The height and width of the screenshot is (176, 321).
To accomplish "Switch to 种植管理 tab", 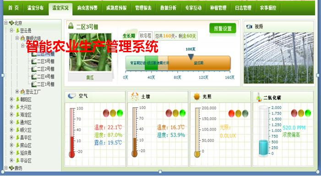I will [x=218, y=8].
